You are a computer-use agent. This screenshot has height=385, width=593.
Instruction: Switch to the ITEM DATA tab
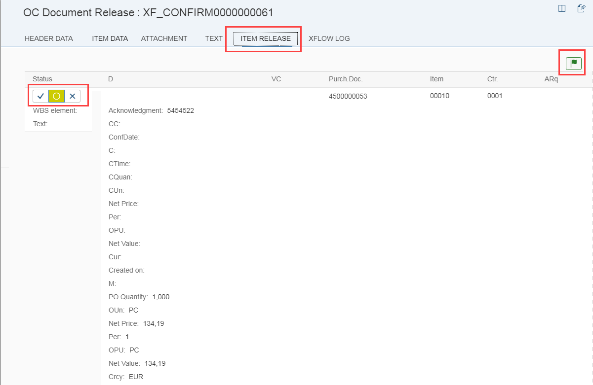pyautogui.click(x=110, y=38)
